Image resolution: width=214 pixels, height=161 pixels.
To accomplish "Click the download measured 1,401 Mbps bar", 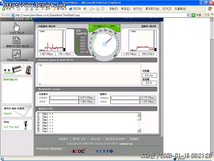I will [64, 102].
